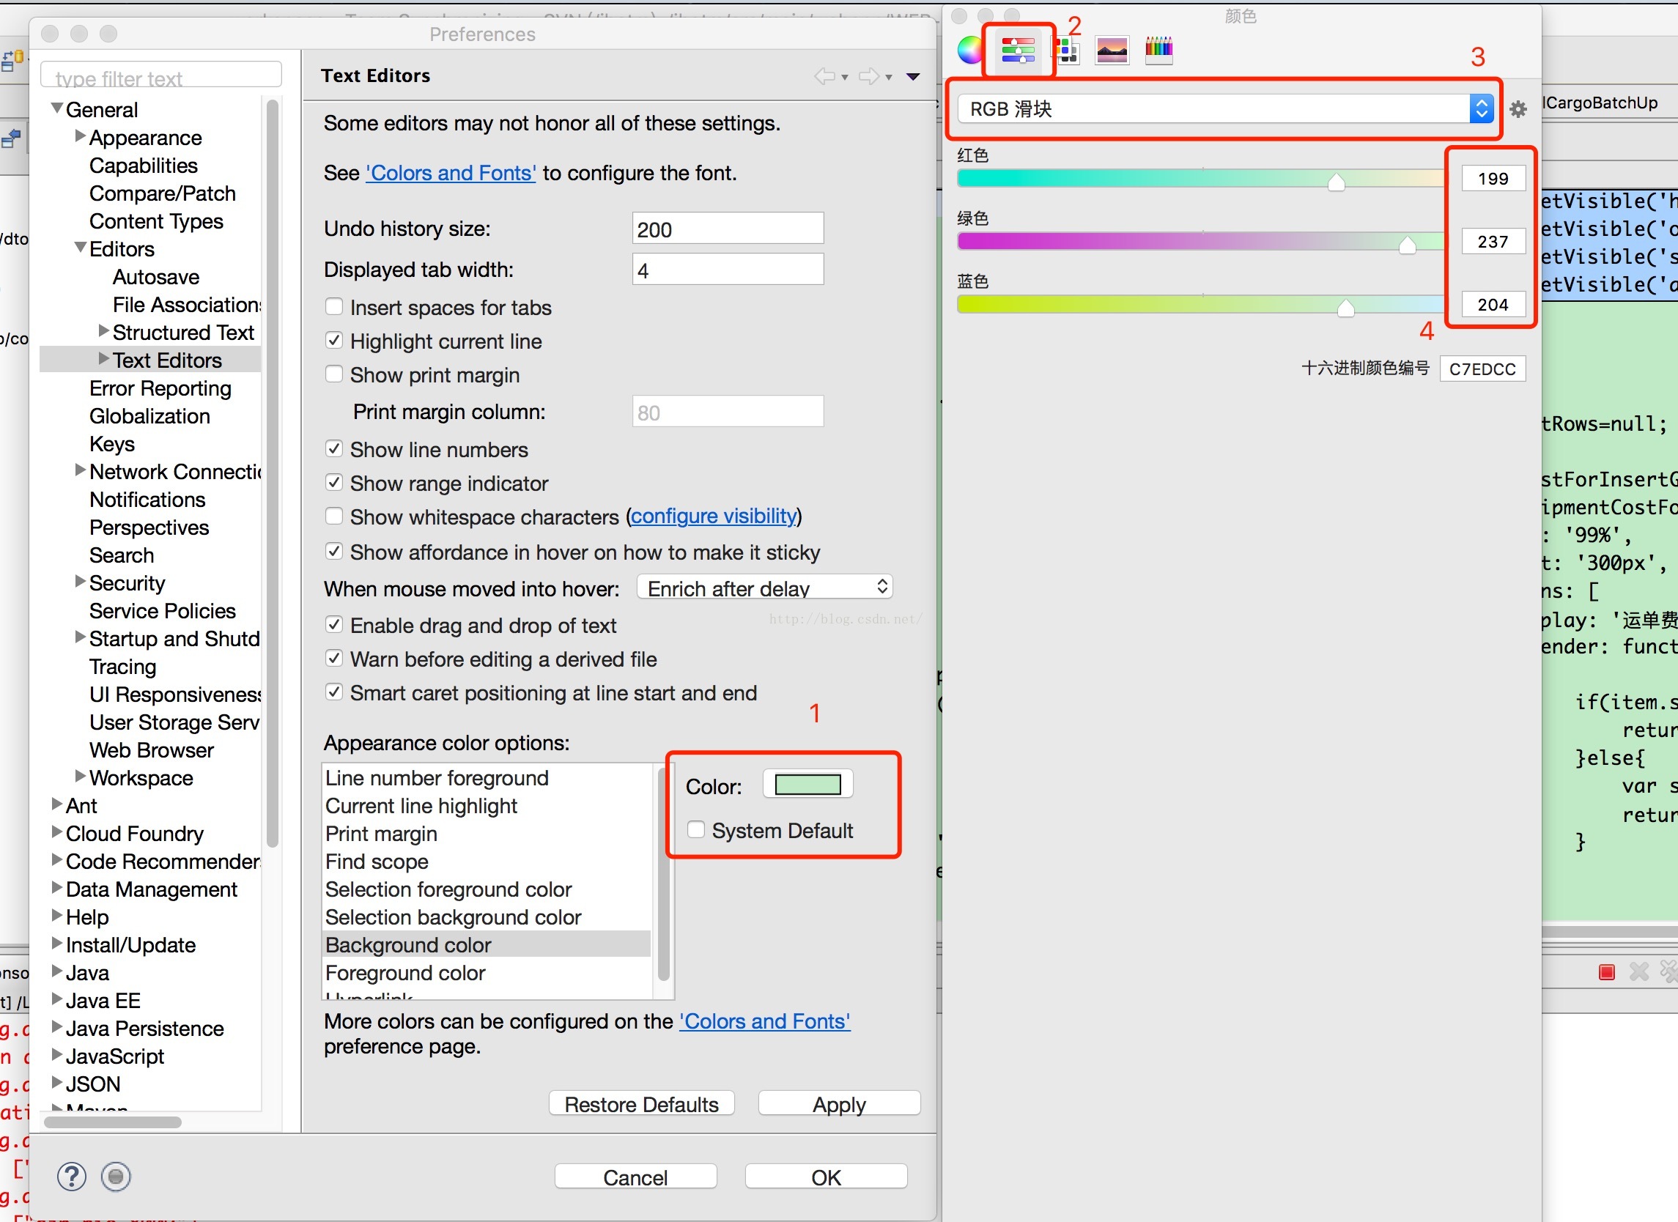The height and width of the screenshot is (1222, 1678).
Task: Toggle Warn before editing a derived file
Action: pyautogui.click(x=334, y=659)
